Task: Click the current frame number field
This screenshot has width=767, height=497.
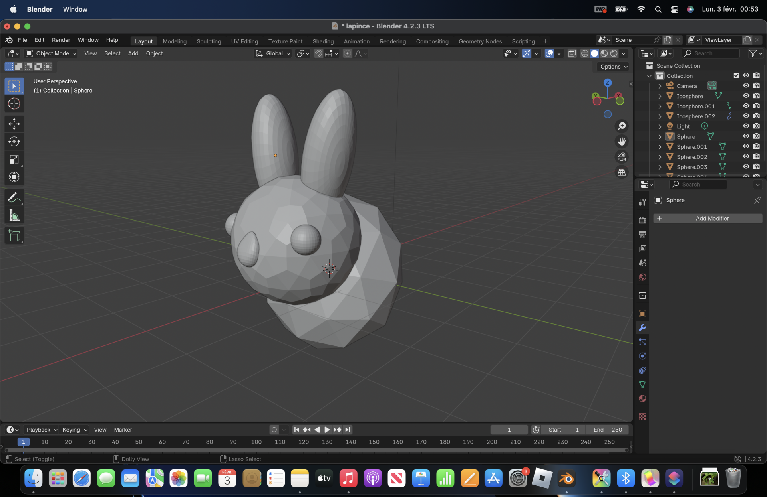Action: (x=509, y=430)
